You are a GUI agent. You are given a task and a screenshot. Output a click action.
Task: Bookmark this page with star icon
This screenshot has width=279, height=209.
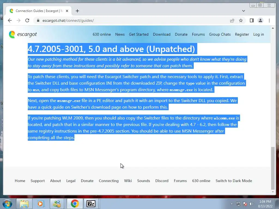click(241, 20)
